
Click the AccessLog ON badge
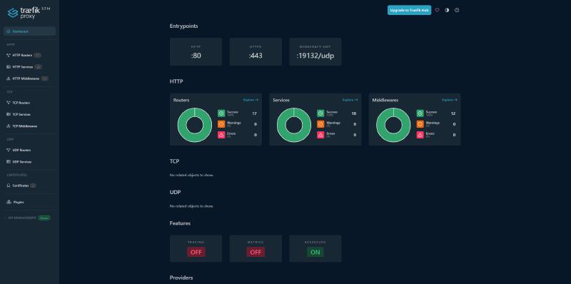(315, 252)
